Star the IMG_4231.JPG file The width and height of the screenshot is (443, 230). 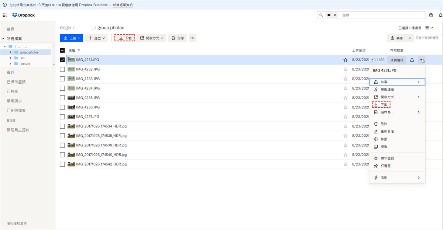click(346, 60)
